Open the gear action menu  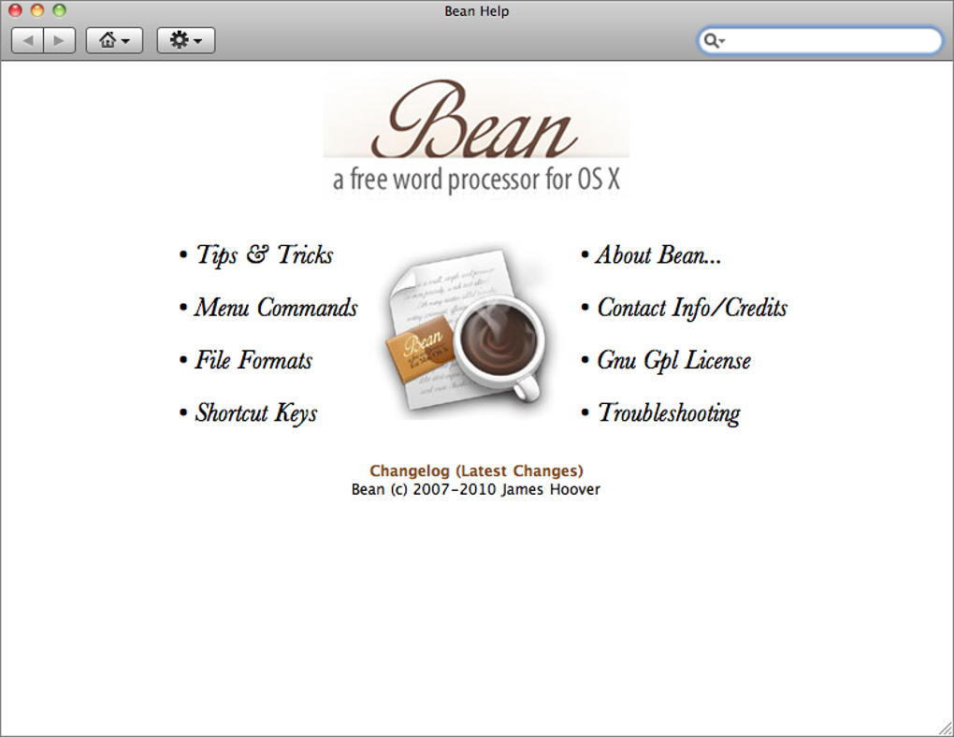185,41
